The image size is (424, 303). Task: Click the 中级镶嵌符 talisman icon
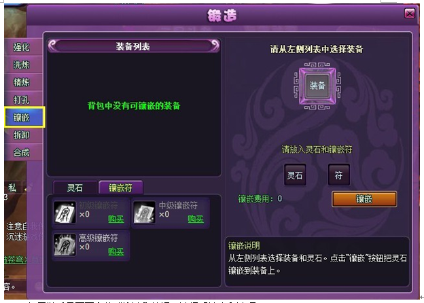tap(145, 212)
